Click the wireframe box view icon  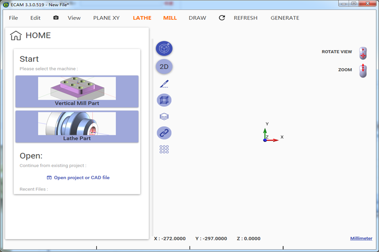pyautogui.click(x=164, y=100)
